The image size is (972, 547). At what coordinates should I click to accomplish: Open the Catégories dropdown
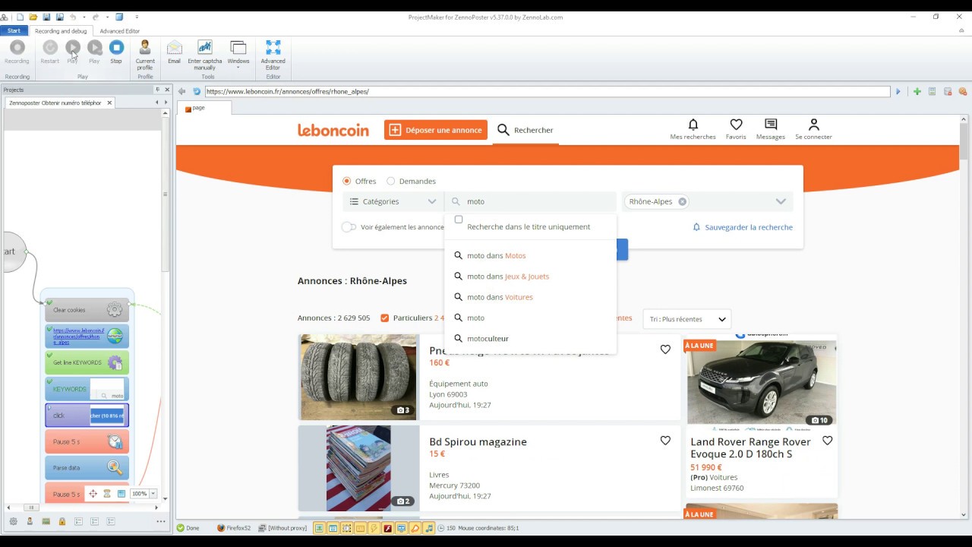click(x=393, y=201)
